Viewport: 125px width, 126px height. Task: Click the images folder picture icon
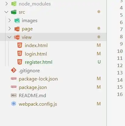click(17, 21)
